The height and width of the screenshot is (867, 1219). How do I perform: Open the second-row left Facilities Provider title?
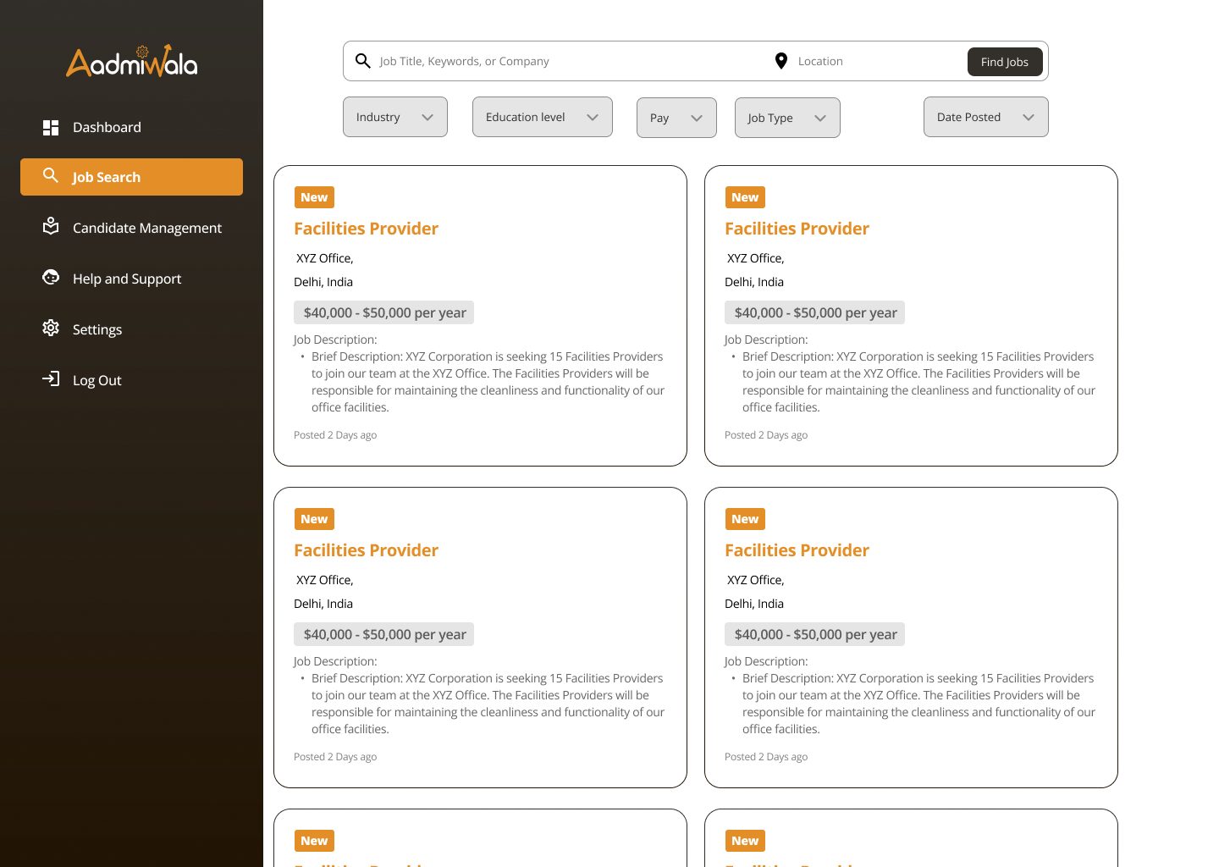(x=366, y=550)
